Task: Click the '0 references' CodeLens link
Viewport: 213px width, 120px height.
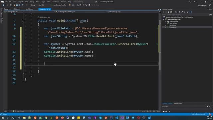Action: coord(44,17)
